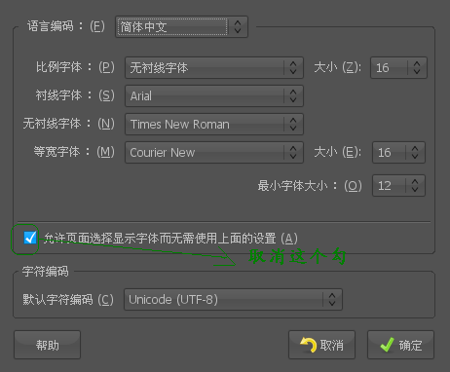
Task: Open the 衬线字体 dropdown showing Arial
Action: [214, 96]
